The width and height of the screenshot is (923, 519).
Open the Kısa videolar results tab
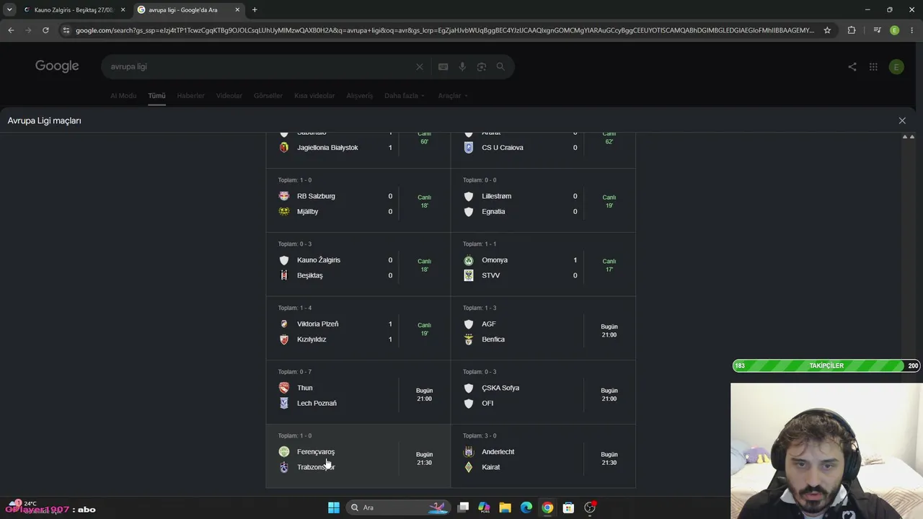click(314, 96)
